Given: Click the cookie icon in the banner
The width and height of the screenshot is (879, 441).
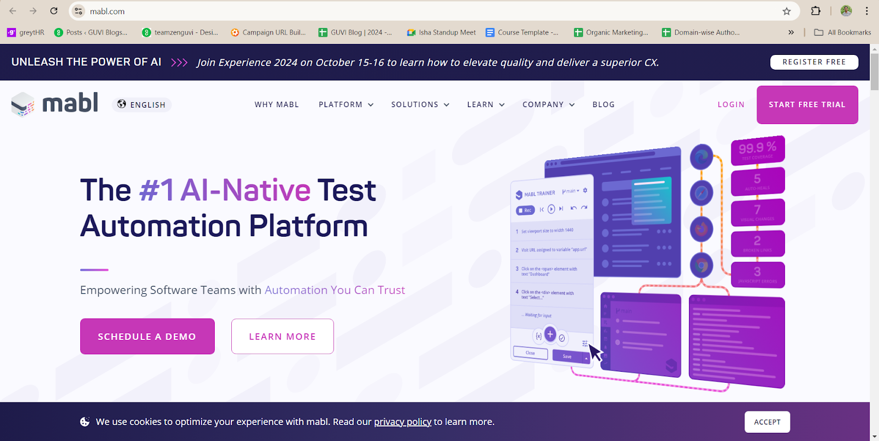Looking at the screenshot, I should (85, 422).
